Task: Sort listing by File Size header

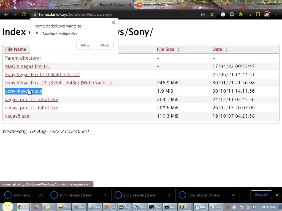Action: point(166,49)
